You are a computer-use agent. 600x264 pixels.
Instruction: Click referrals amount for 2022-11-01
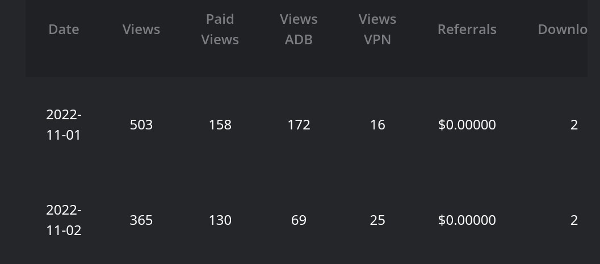point(467,125)
